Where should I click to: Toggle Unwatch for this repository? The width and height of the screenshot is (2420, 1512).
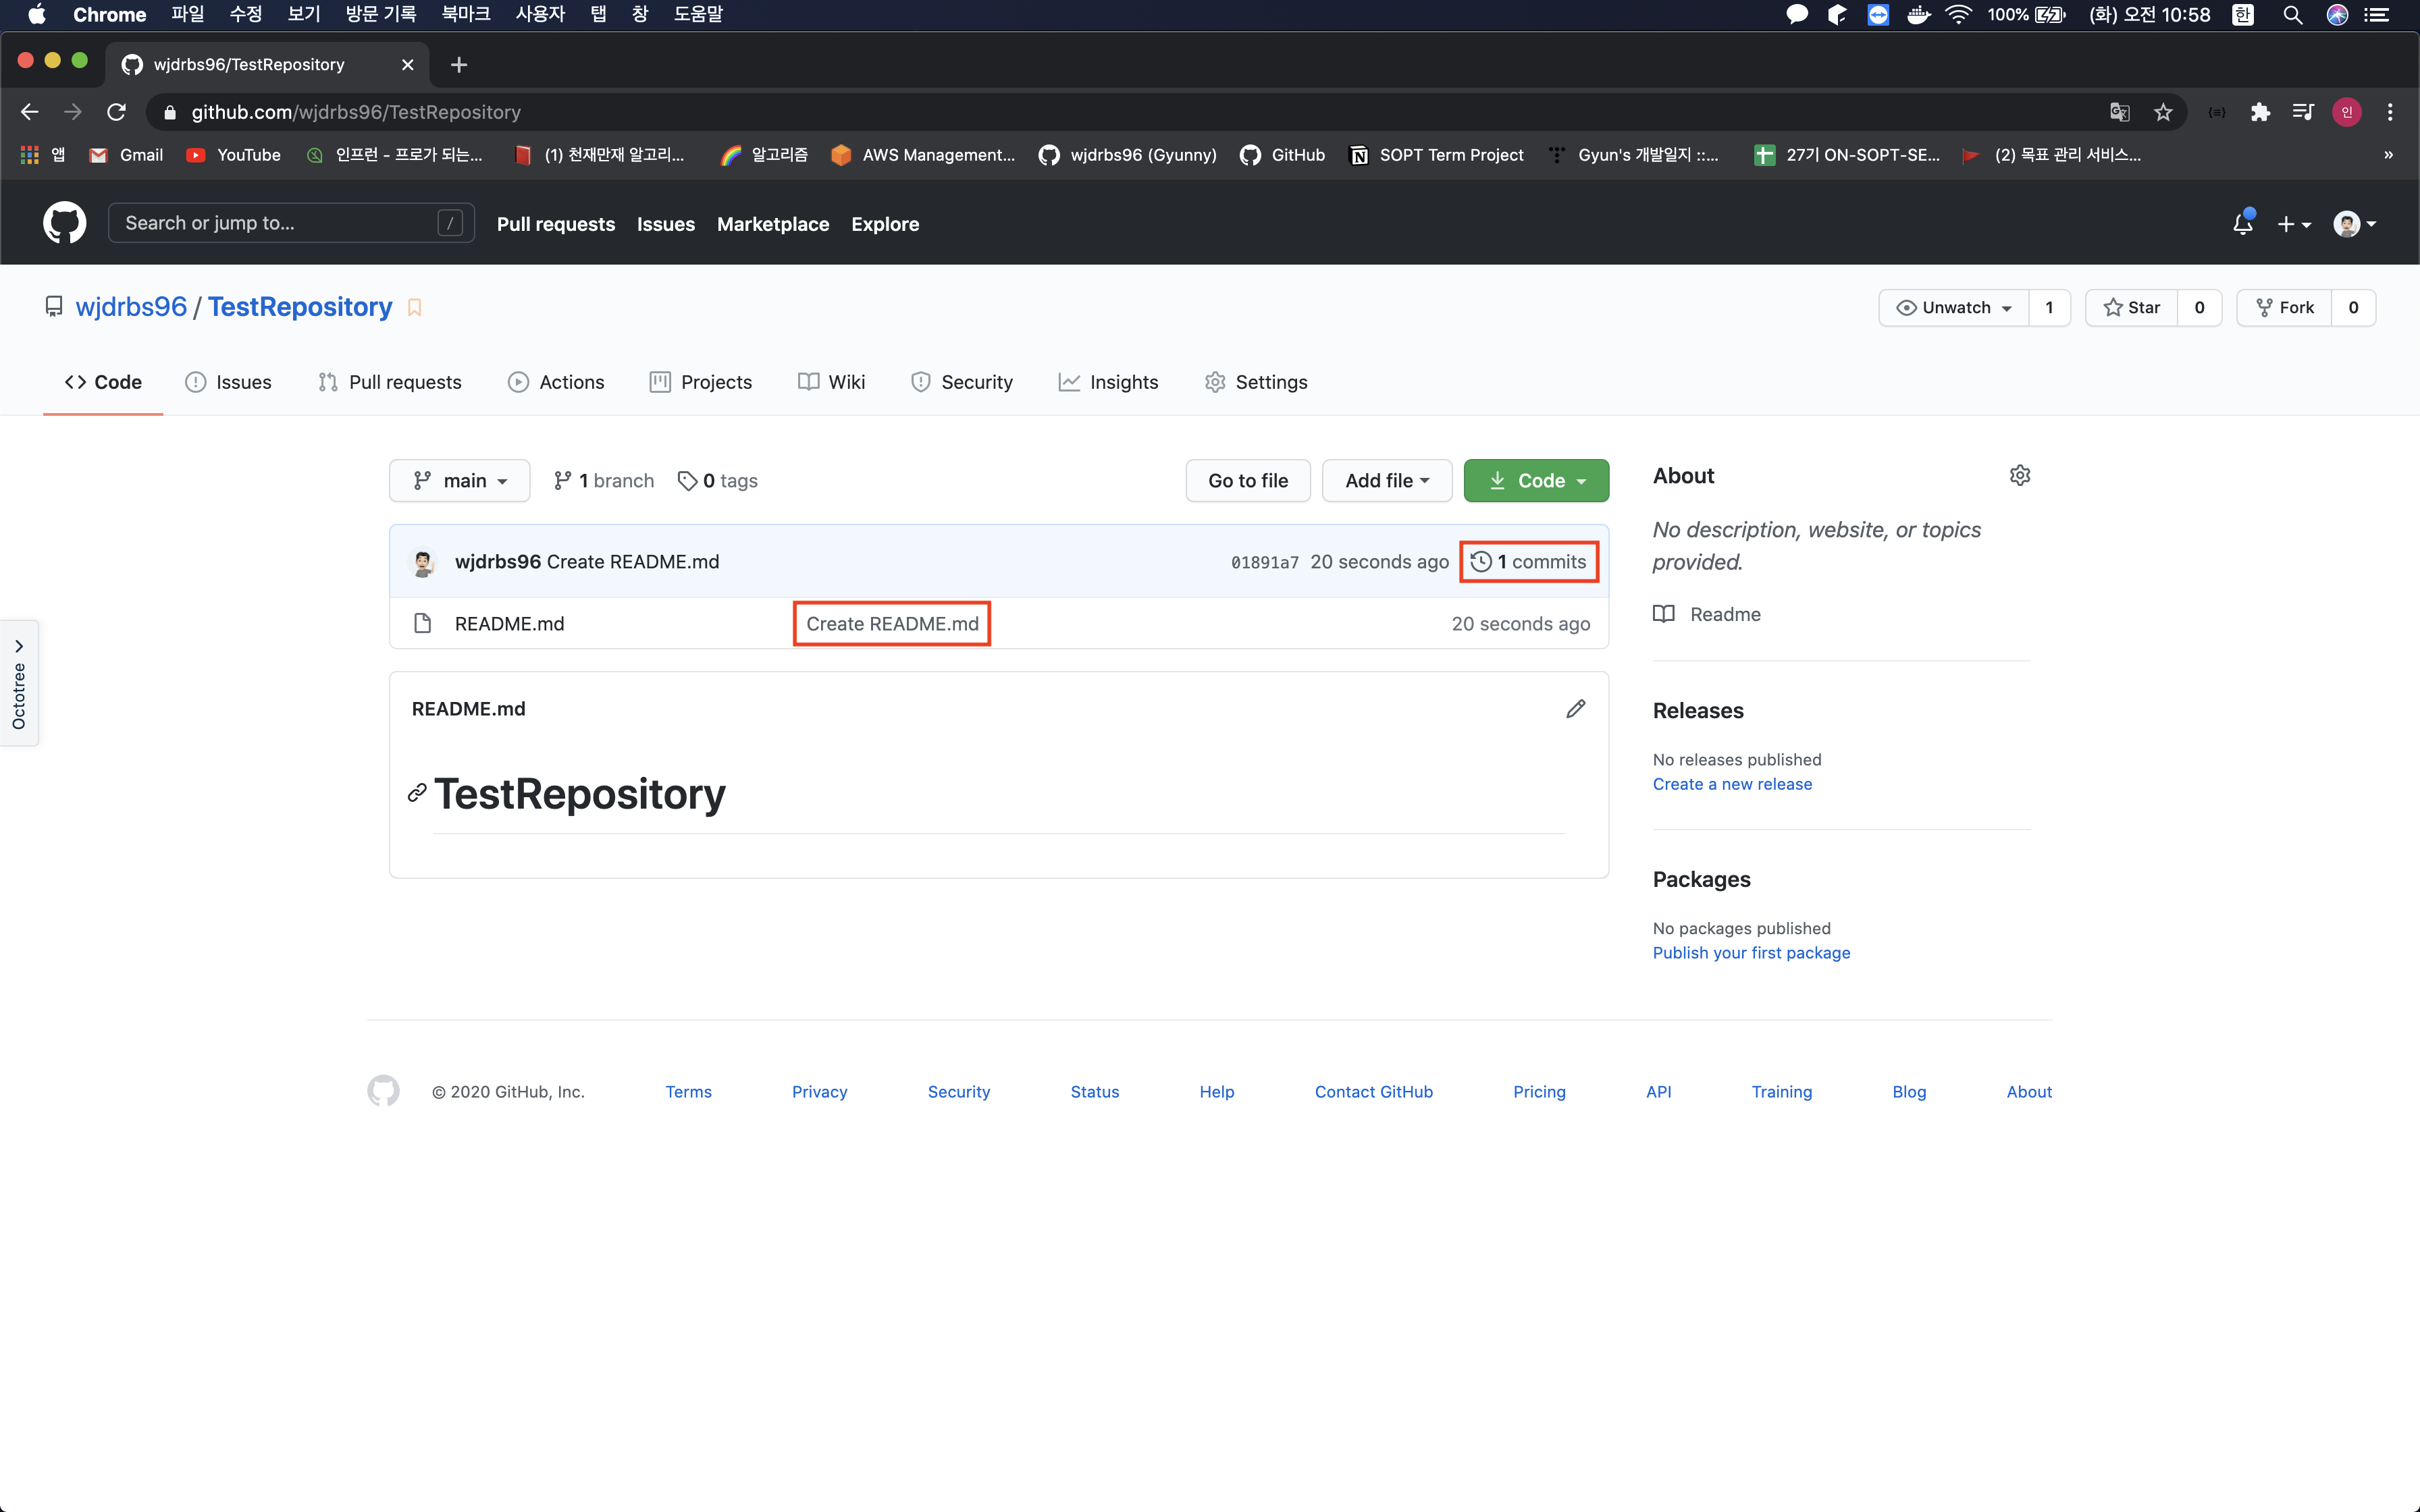pyautogui.click(x=1953, y=308)
